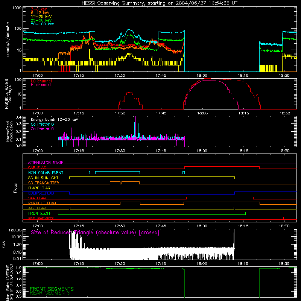Screen dimensions: 301x301
Task: Select the ECLIPSE FLAG label
Action: (x=41, y=193)
